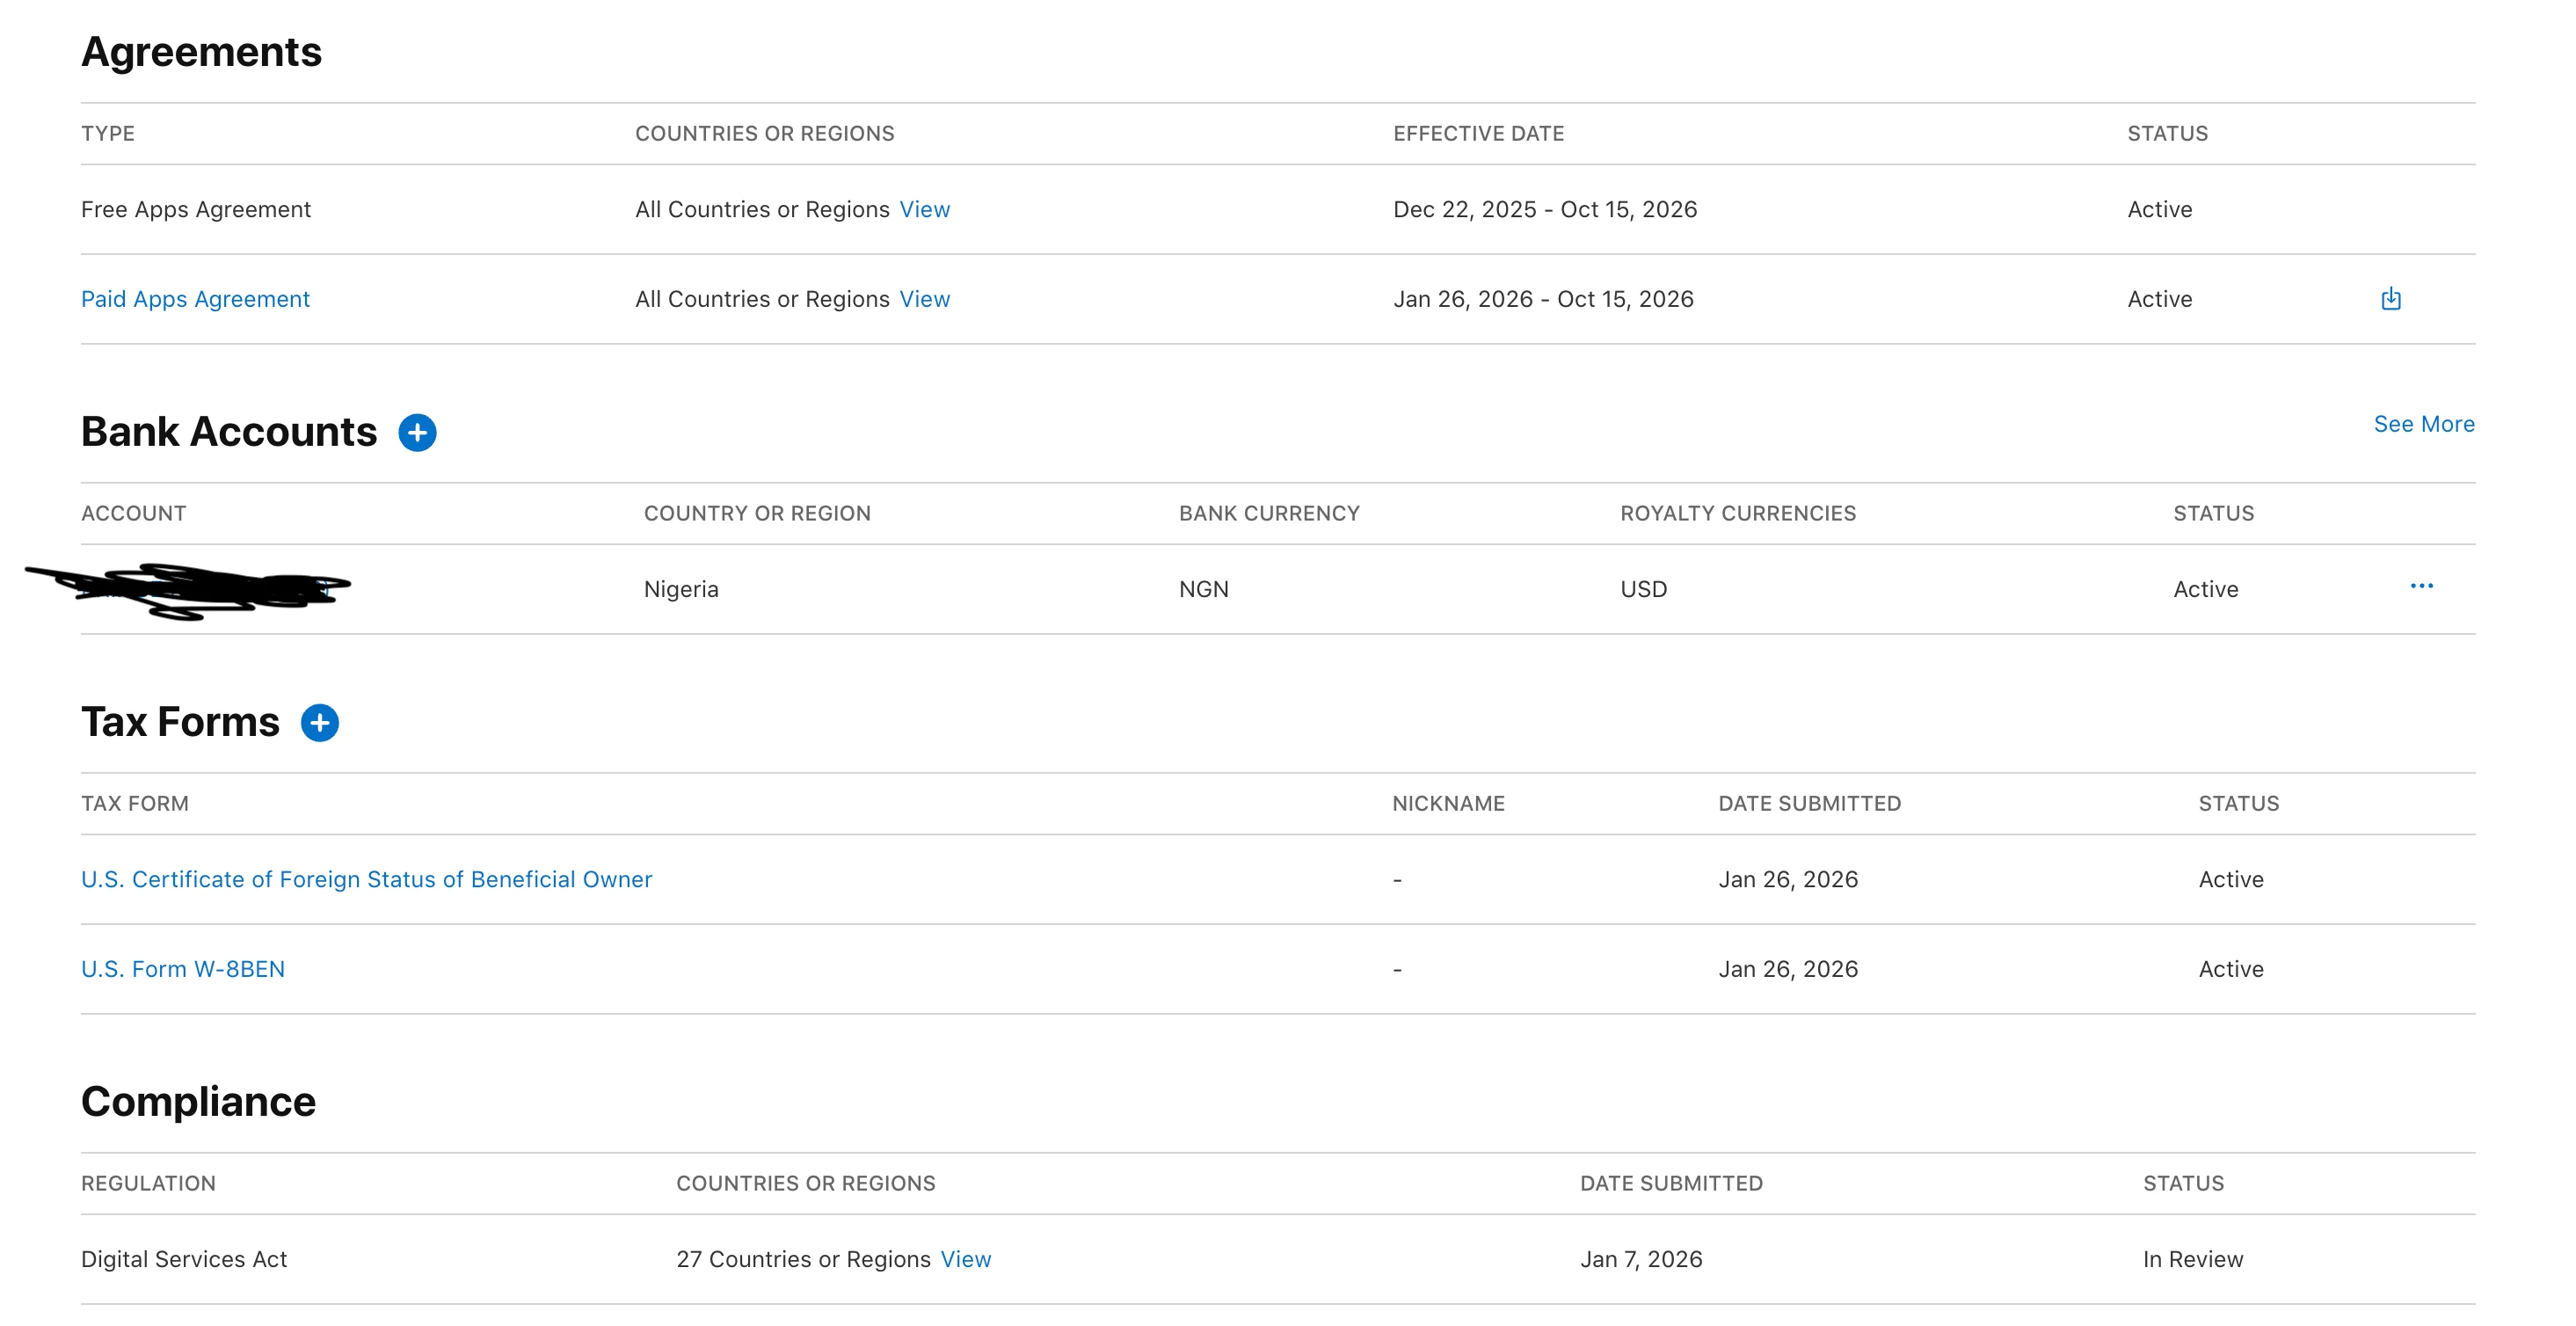2576x1326 pixels.
Task: Click the redacted bank account name
Action: (200, 589)
